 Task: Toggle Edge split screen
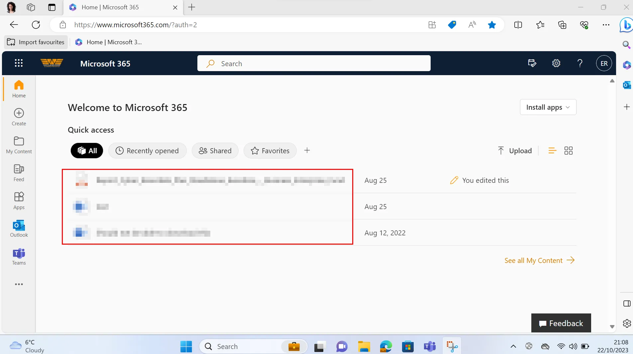(x=518, y=25)
